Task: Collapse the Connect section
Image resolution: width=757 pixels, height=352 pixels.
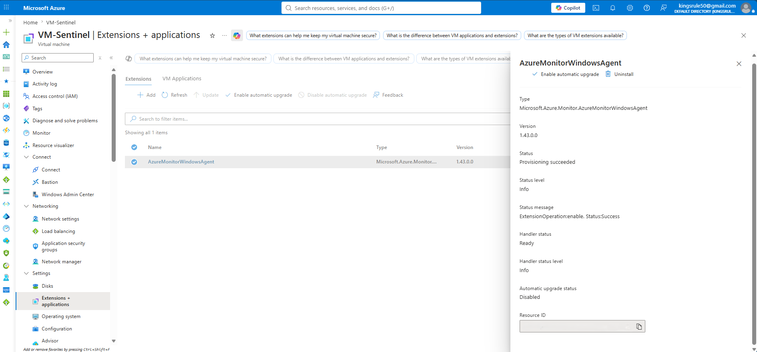Action: (26, 157)
